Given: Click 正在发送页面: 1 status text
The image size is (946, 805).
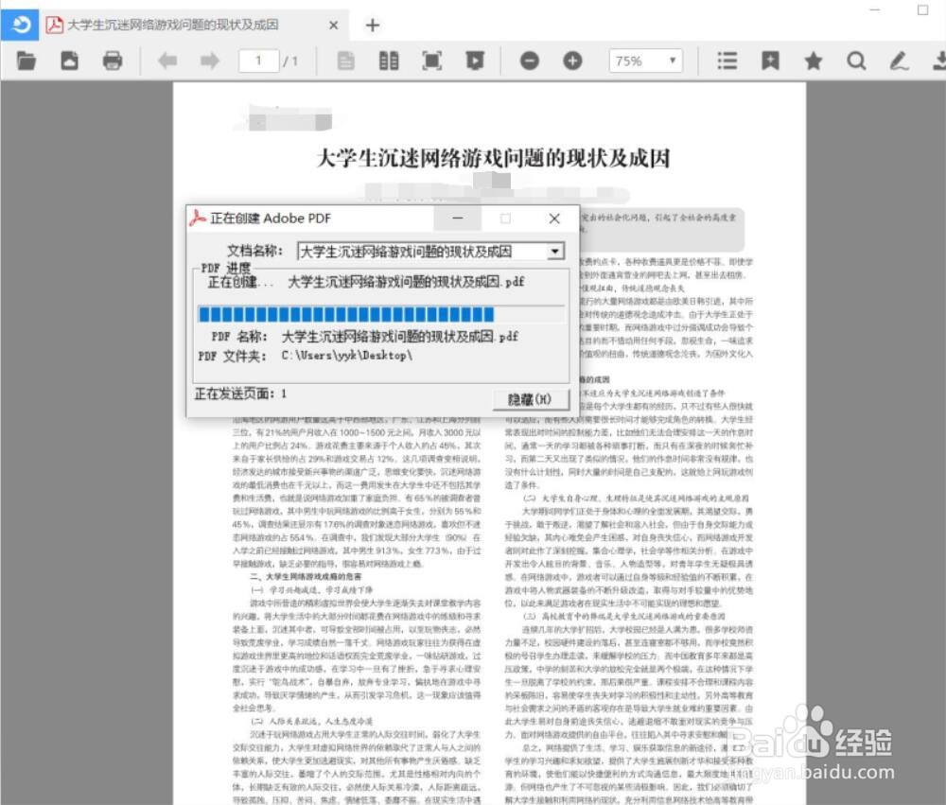Looking at the screenshot, I should click(240, 394).
